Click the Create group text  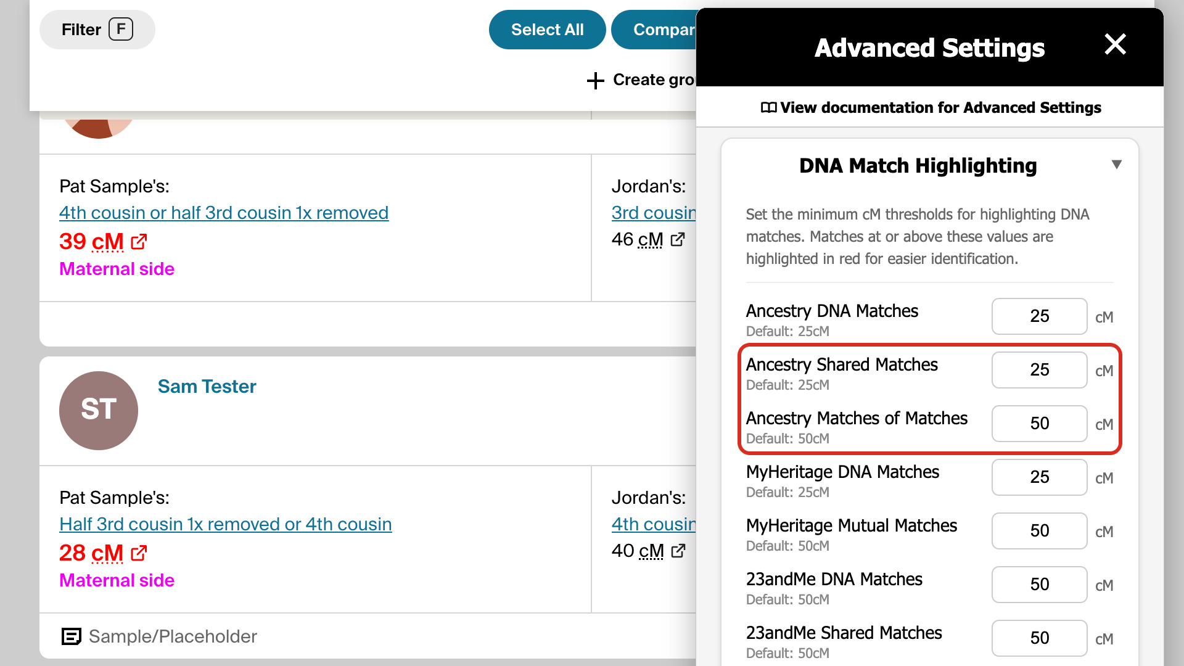[654, 80]
